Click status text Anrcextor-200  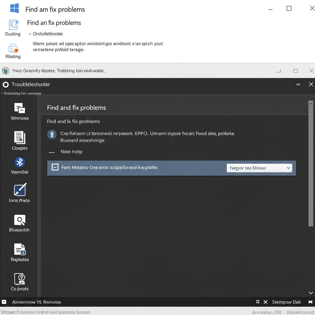pyautogui.click(x=267, y=312)
